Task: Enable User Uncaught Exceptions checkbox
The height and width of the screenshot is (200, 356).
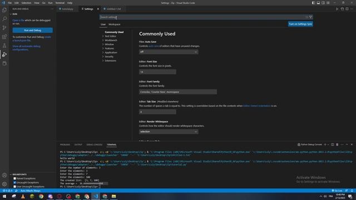Action: [x=15, y=187]
